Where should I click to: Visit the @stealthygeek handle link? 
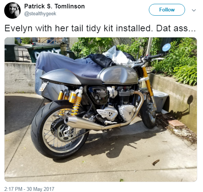point(40,14)
